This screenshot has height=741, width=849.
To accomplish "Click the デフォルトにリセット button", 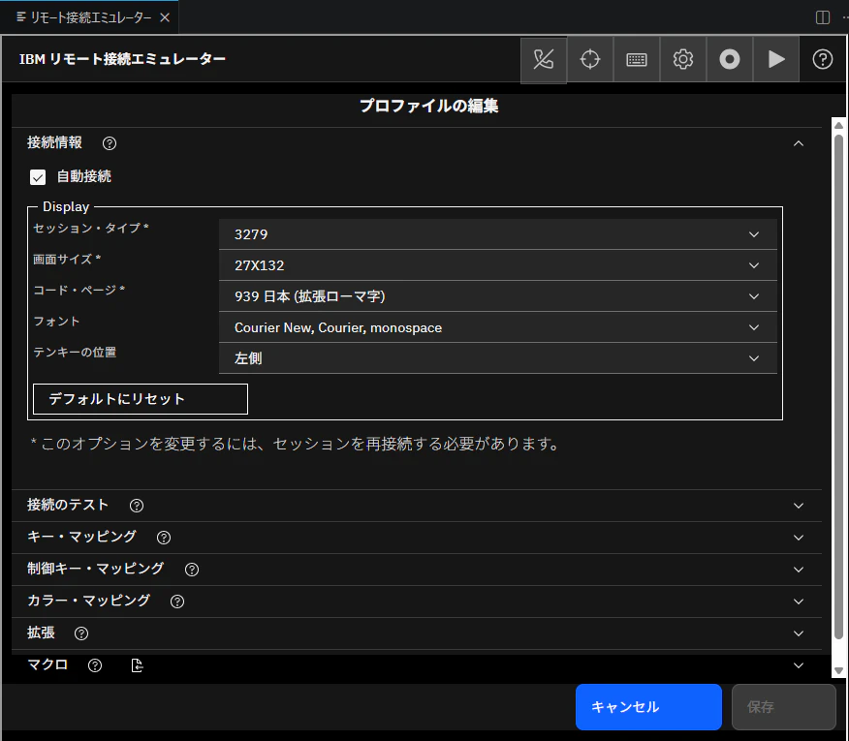I will (x=141, y=399).
